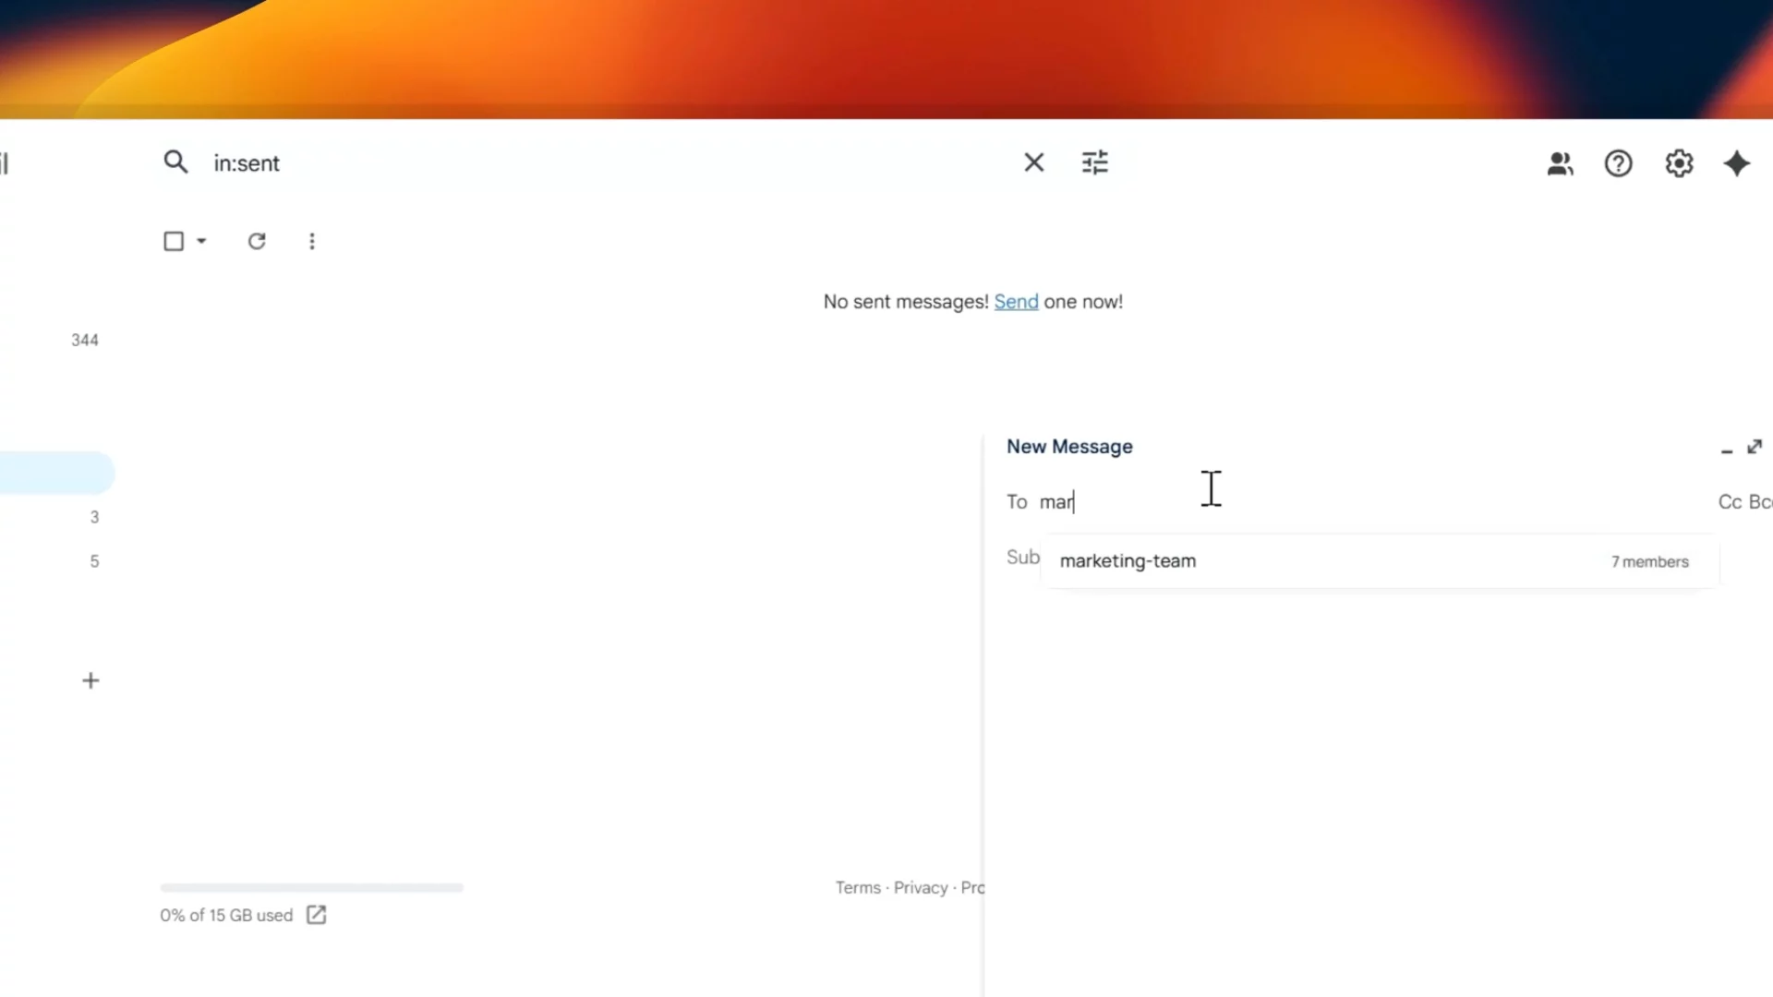1773x997 pixels.
Task: Open the Terms link
Action: [x=858, y=888]
